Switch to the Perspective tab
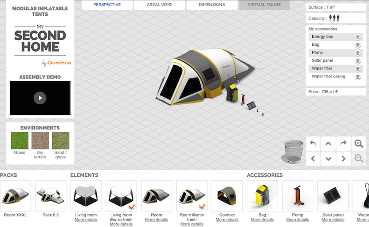 pyautogui.click(x=107, y=5)
